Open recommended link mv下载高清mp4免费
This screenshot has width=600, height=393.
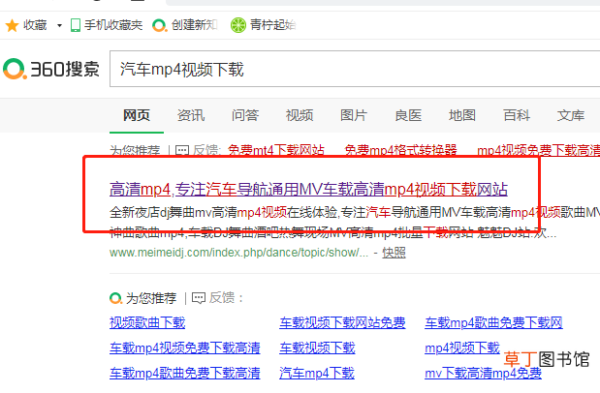pos(484,373)
